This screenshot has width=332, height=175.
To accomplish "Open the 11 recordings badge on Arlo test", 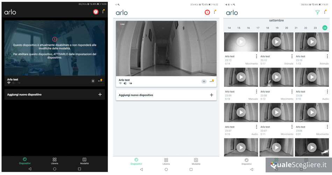I will pyautogui.click(x=204, y=81).
